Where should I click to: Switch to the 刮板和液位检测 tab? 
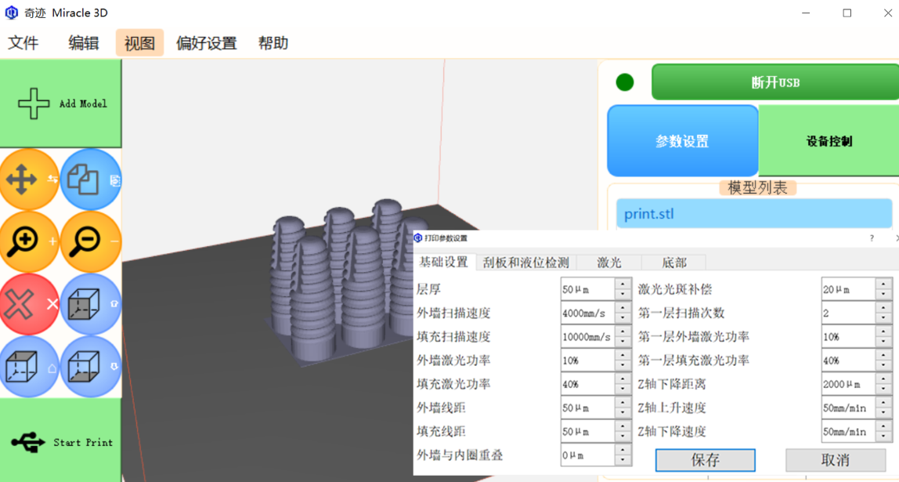pyautogui.click(x=525, y=263)
